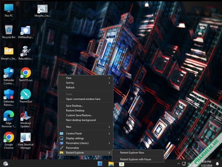The height and width of the screenshot is (167, 222).
Task: Select the TeamOS.xyz Chrome shortcut
Action: tap(26, 75)
